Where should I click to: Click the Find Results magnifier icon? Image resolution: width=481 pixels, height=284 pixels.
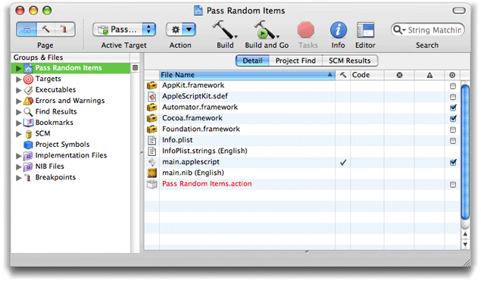(x=28, y=112)
